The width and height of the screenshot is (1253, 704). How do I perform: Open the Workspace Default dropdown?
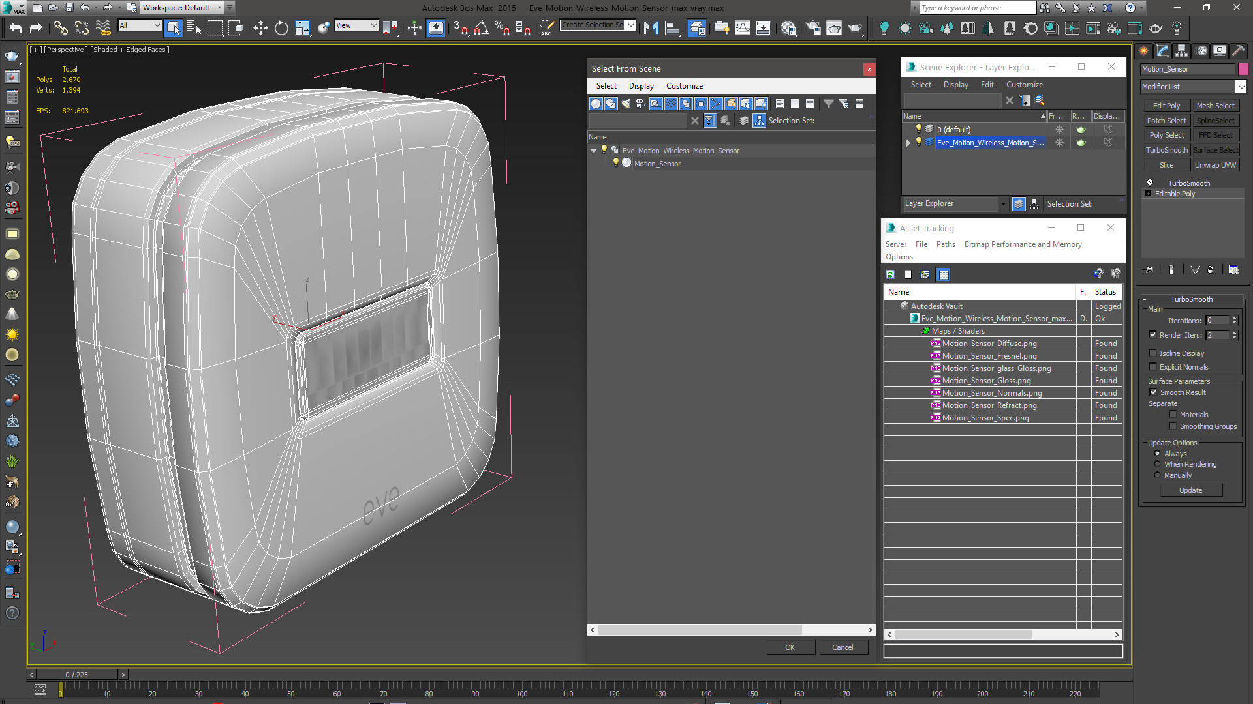click(183, 8)
